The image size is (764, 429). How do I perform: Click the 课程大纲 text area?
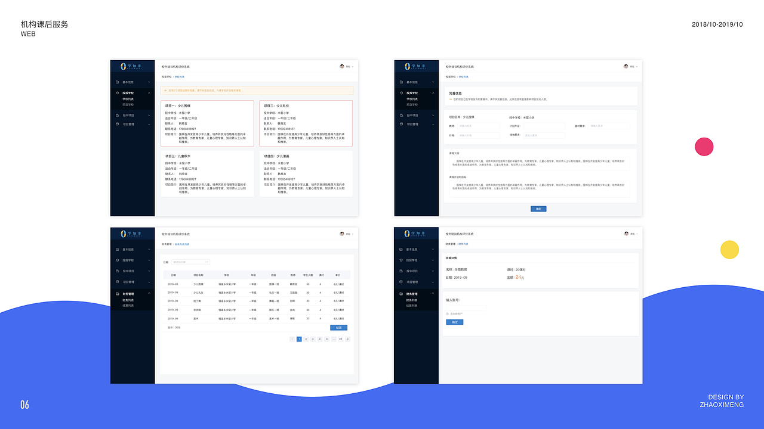540,163
